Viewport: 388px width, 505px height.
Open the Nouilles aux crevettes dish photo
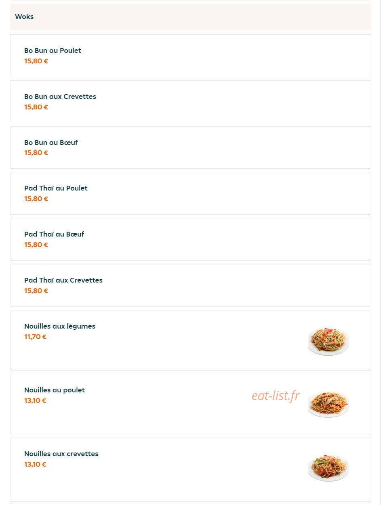click(328, 468)
